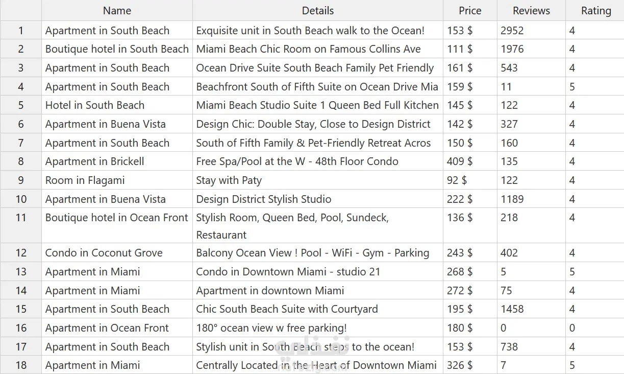Select row number 16 header
The image size is (624, 374).
click(21, 328)
